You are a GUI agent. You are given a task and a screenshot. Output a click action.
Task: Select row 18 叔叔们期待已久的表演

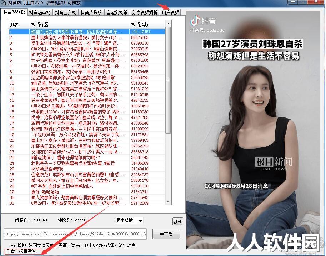(x=87, y=129)
